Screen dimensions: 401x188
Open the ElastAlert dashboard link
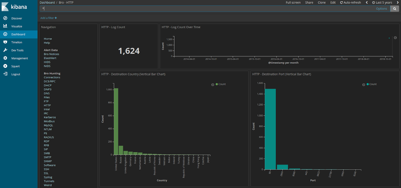[50, 58]
